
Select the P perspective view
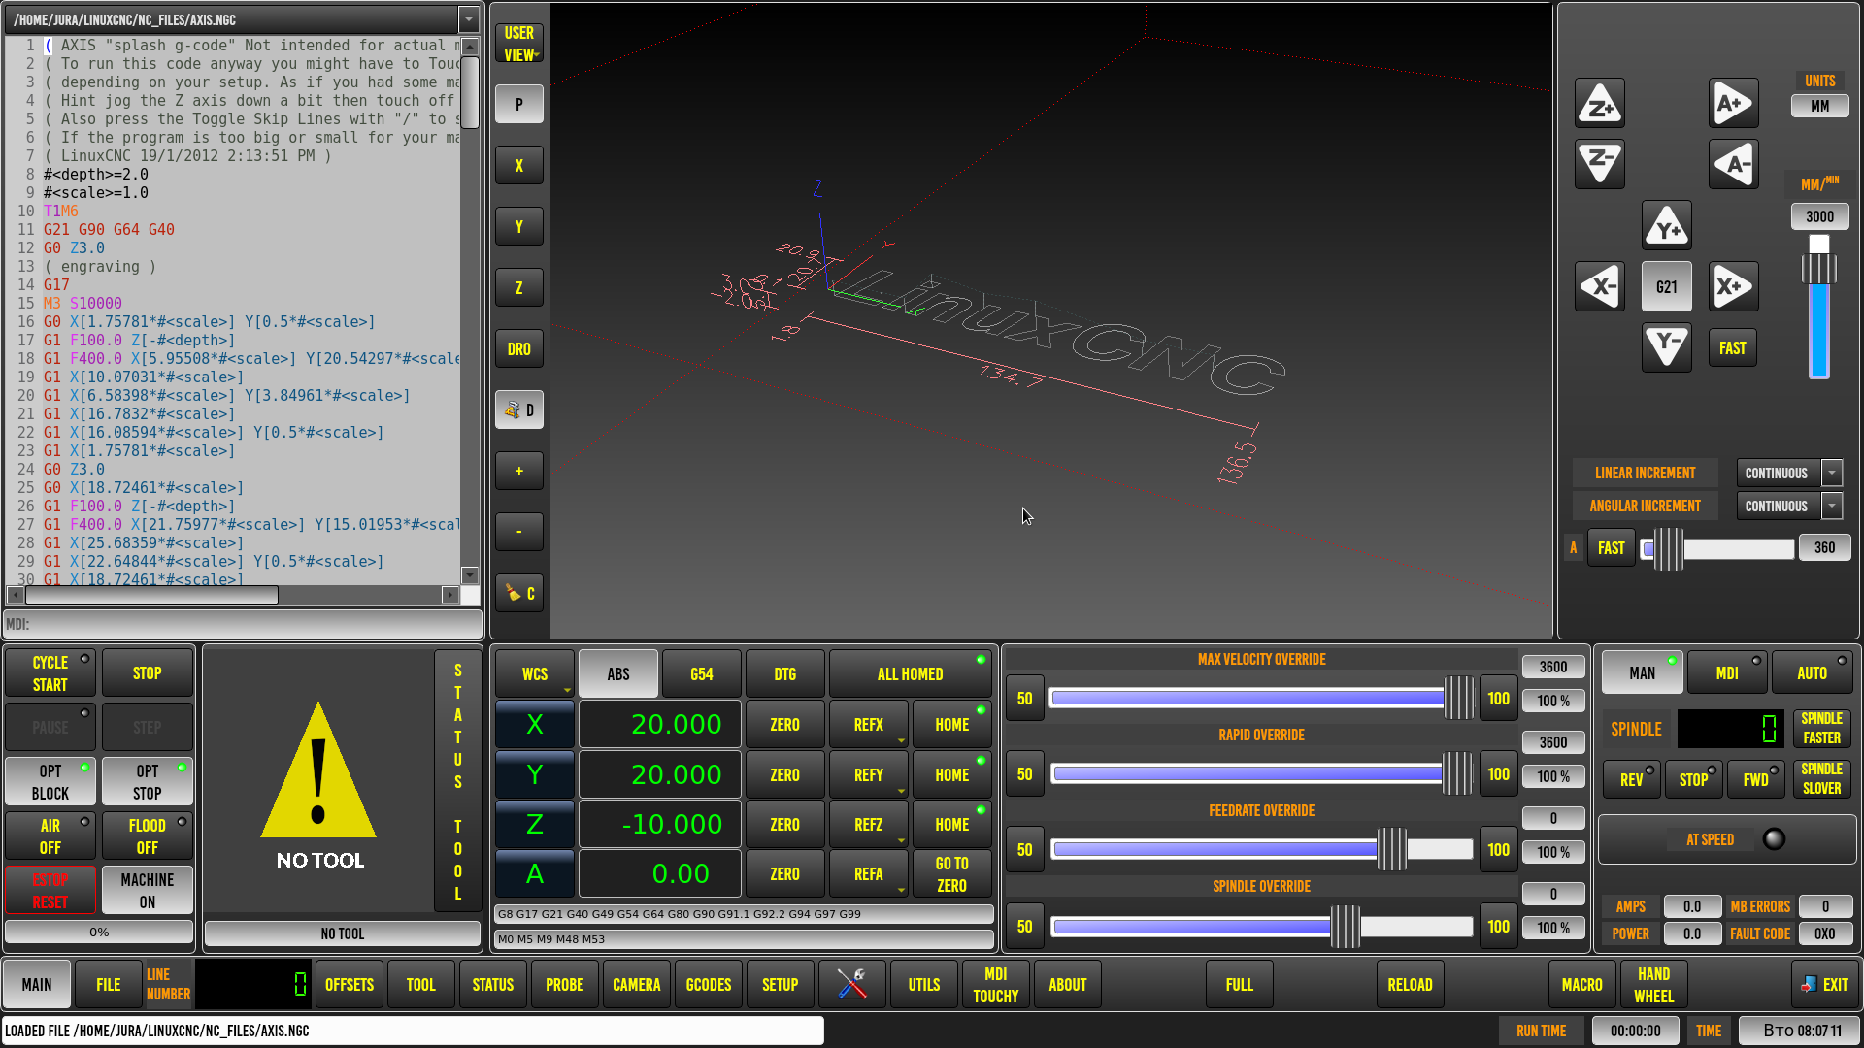pos(519,104)
